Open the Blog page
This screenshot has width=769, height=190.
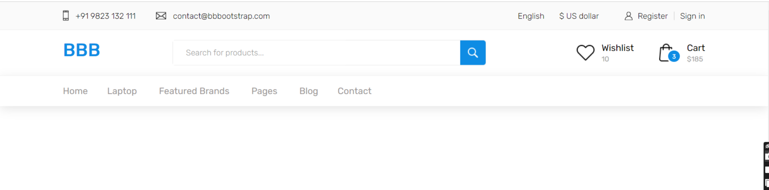coord(309,91)
